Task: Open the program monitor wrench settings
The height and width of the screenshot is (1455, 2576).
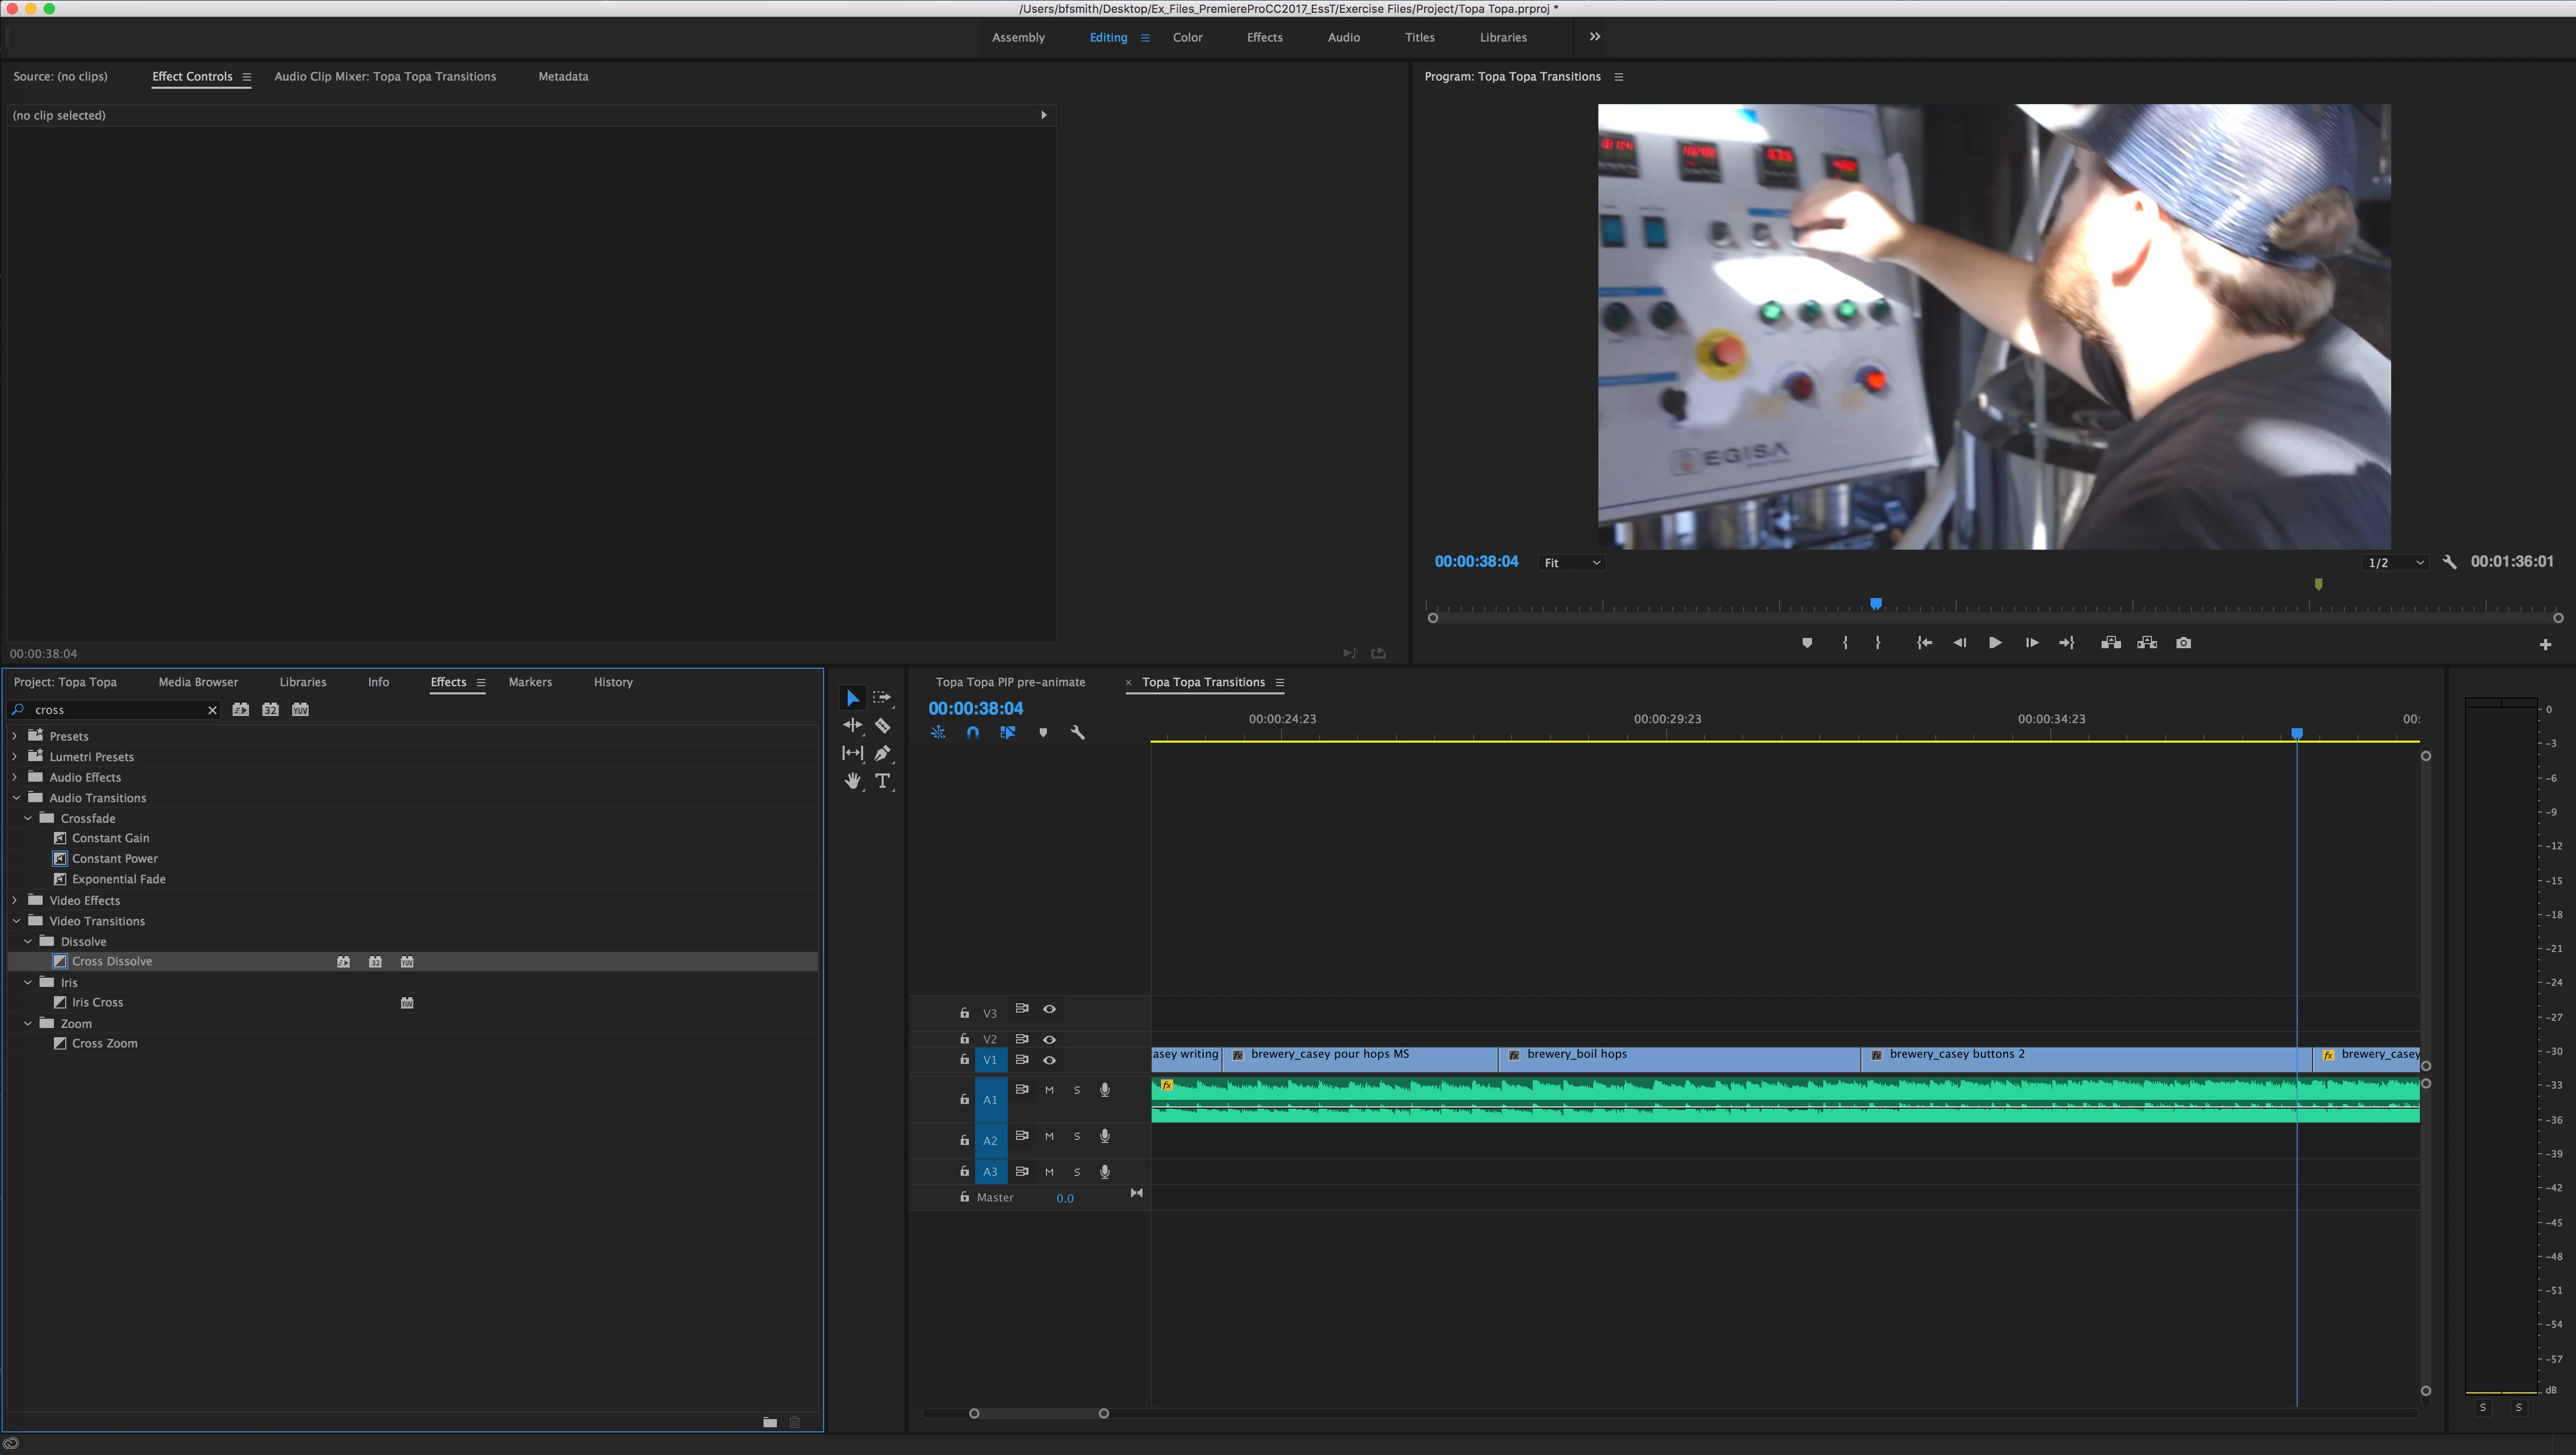Action: (2449, 562)
